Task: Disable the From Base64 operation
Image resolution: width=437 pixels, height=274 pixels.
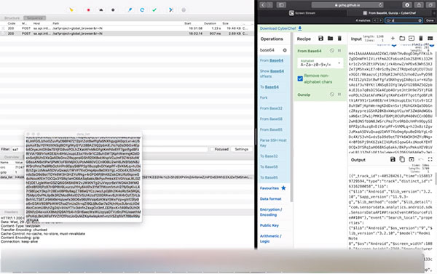Action: 331,51
